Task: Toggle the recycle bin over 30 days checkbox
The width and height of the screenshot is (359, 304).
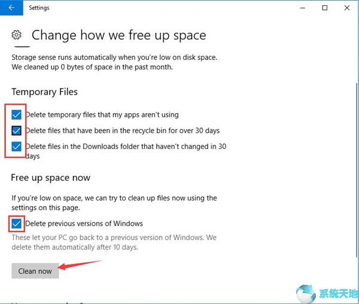Action: pos(17,130)
